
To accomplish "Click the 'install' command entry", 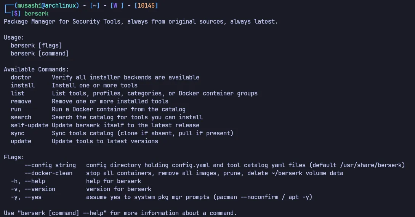I will pos(22,85).
